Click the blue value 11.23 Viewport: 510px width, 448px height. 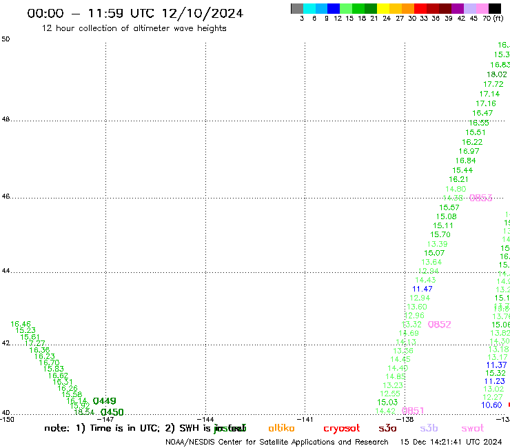tap(495, 381)
